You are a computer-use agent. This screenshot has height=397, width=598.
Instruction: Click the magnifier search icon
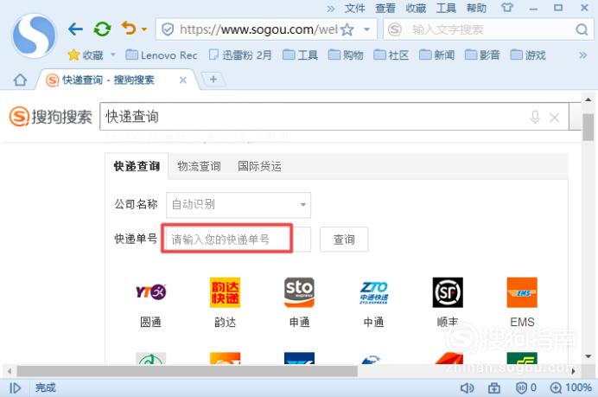[x=582, y=29]
